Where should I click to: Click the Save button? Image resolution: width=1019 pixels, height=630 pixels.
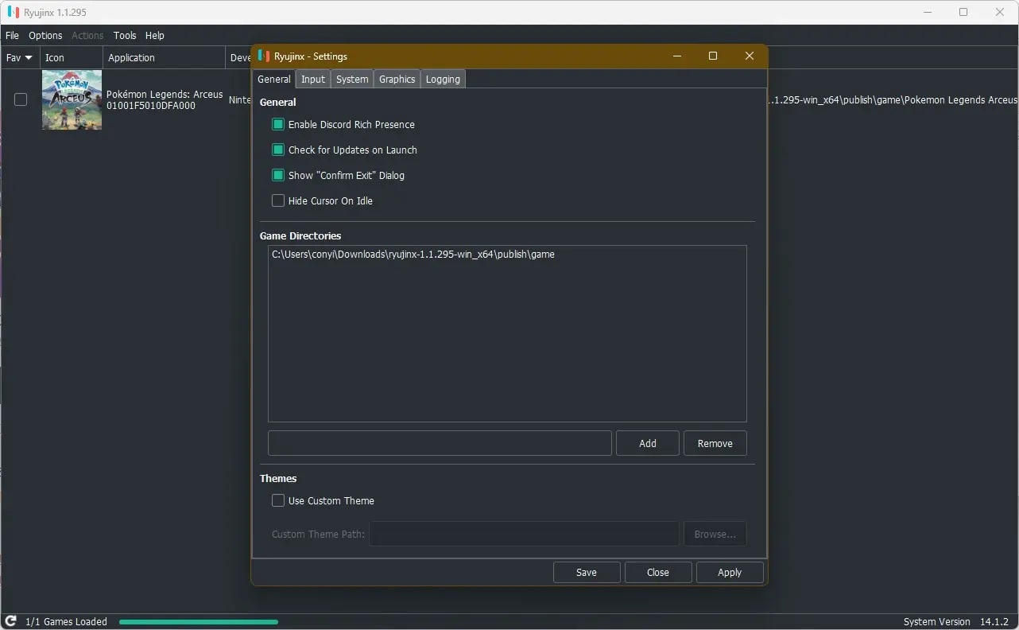tap(587, 572)
